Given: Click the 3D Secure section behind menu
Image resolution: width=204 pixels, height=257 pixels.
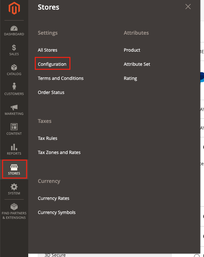Looking at the screenshot, I should (x=55, y=255).
